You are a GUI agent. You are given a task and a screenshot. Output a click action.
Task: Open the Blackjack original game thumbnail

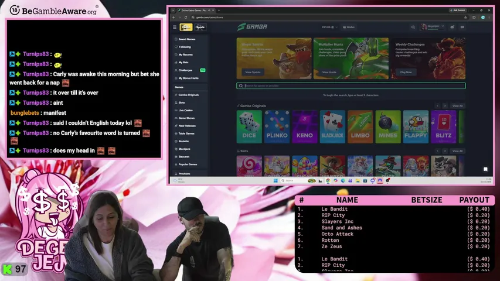[332, 127]
